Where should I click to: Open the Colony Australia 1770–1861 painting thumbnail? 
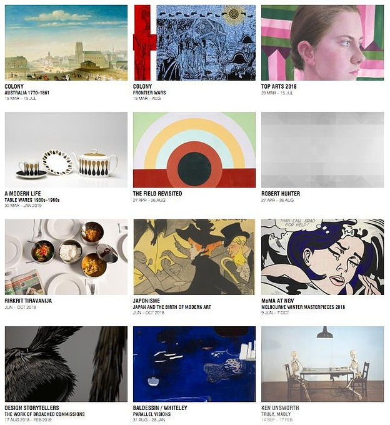66,42
